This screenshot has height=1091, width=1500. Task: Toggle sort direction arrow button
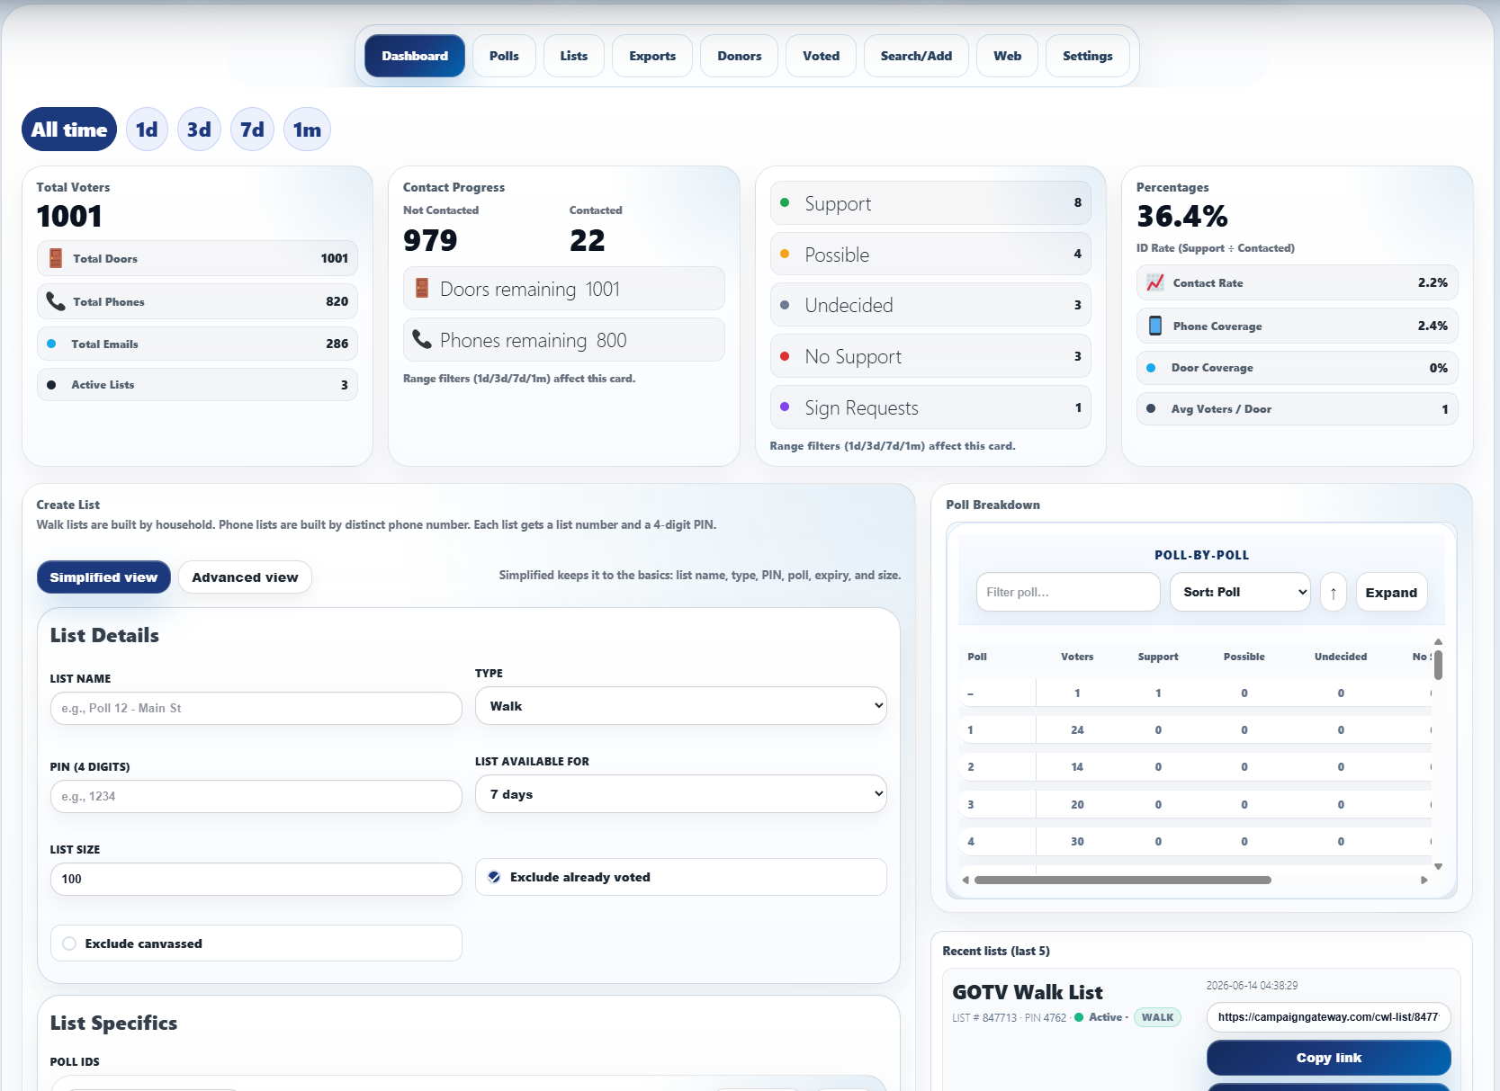[x=1334, y=592]
